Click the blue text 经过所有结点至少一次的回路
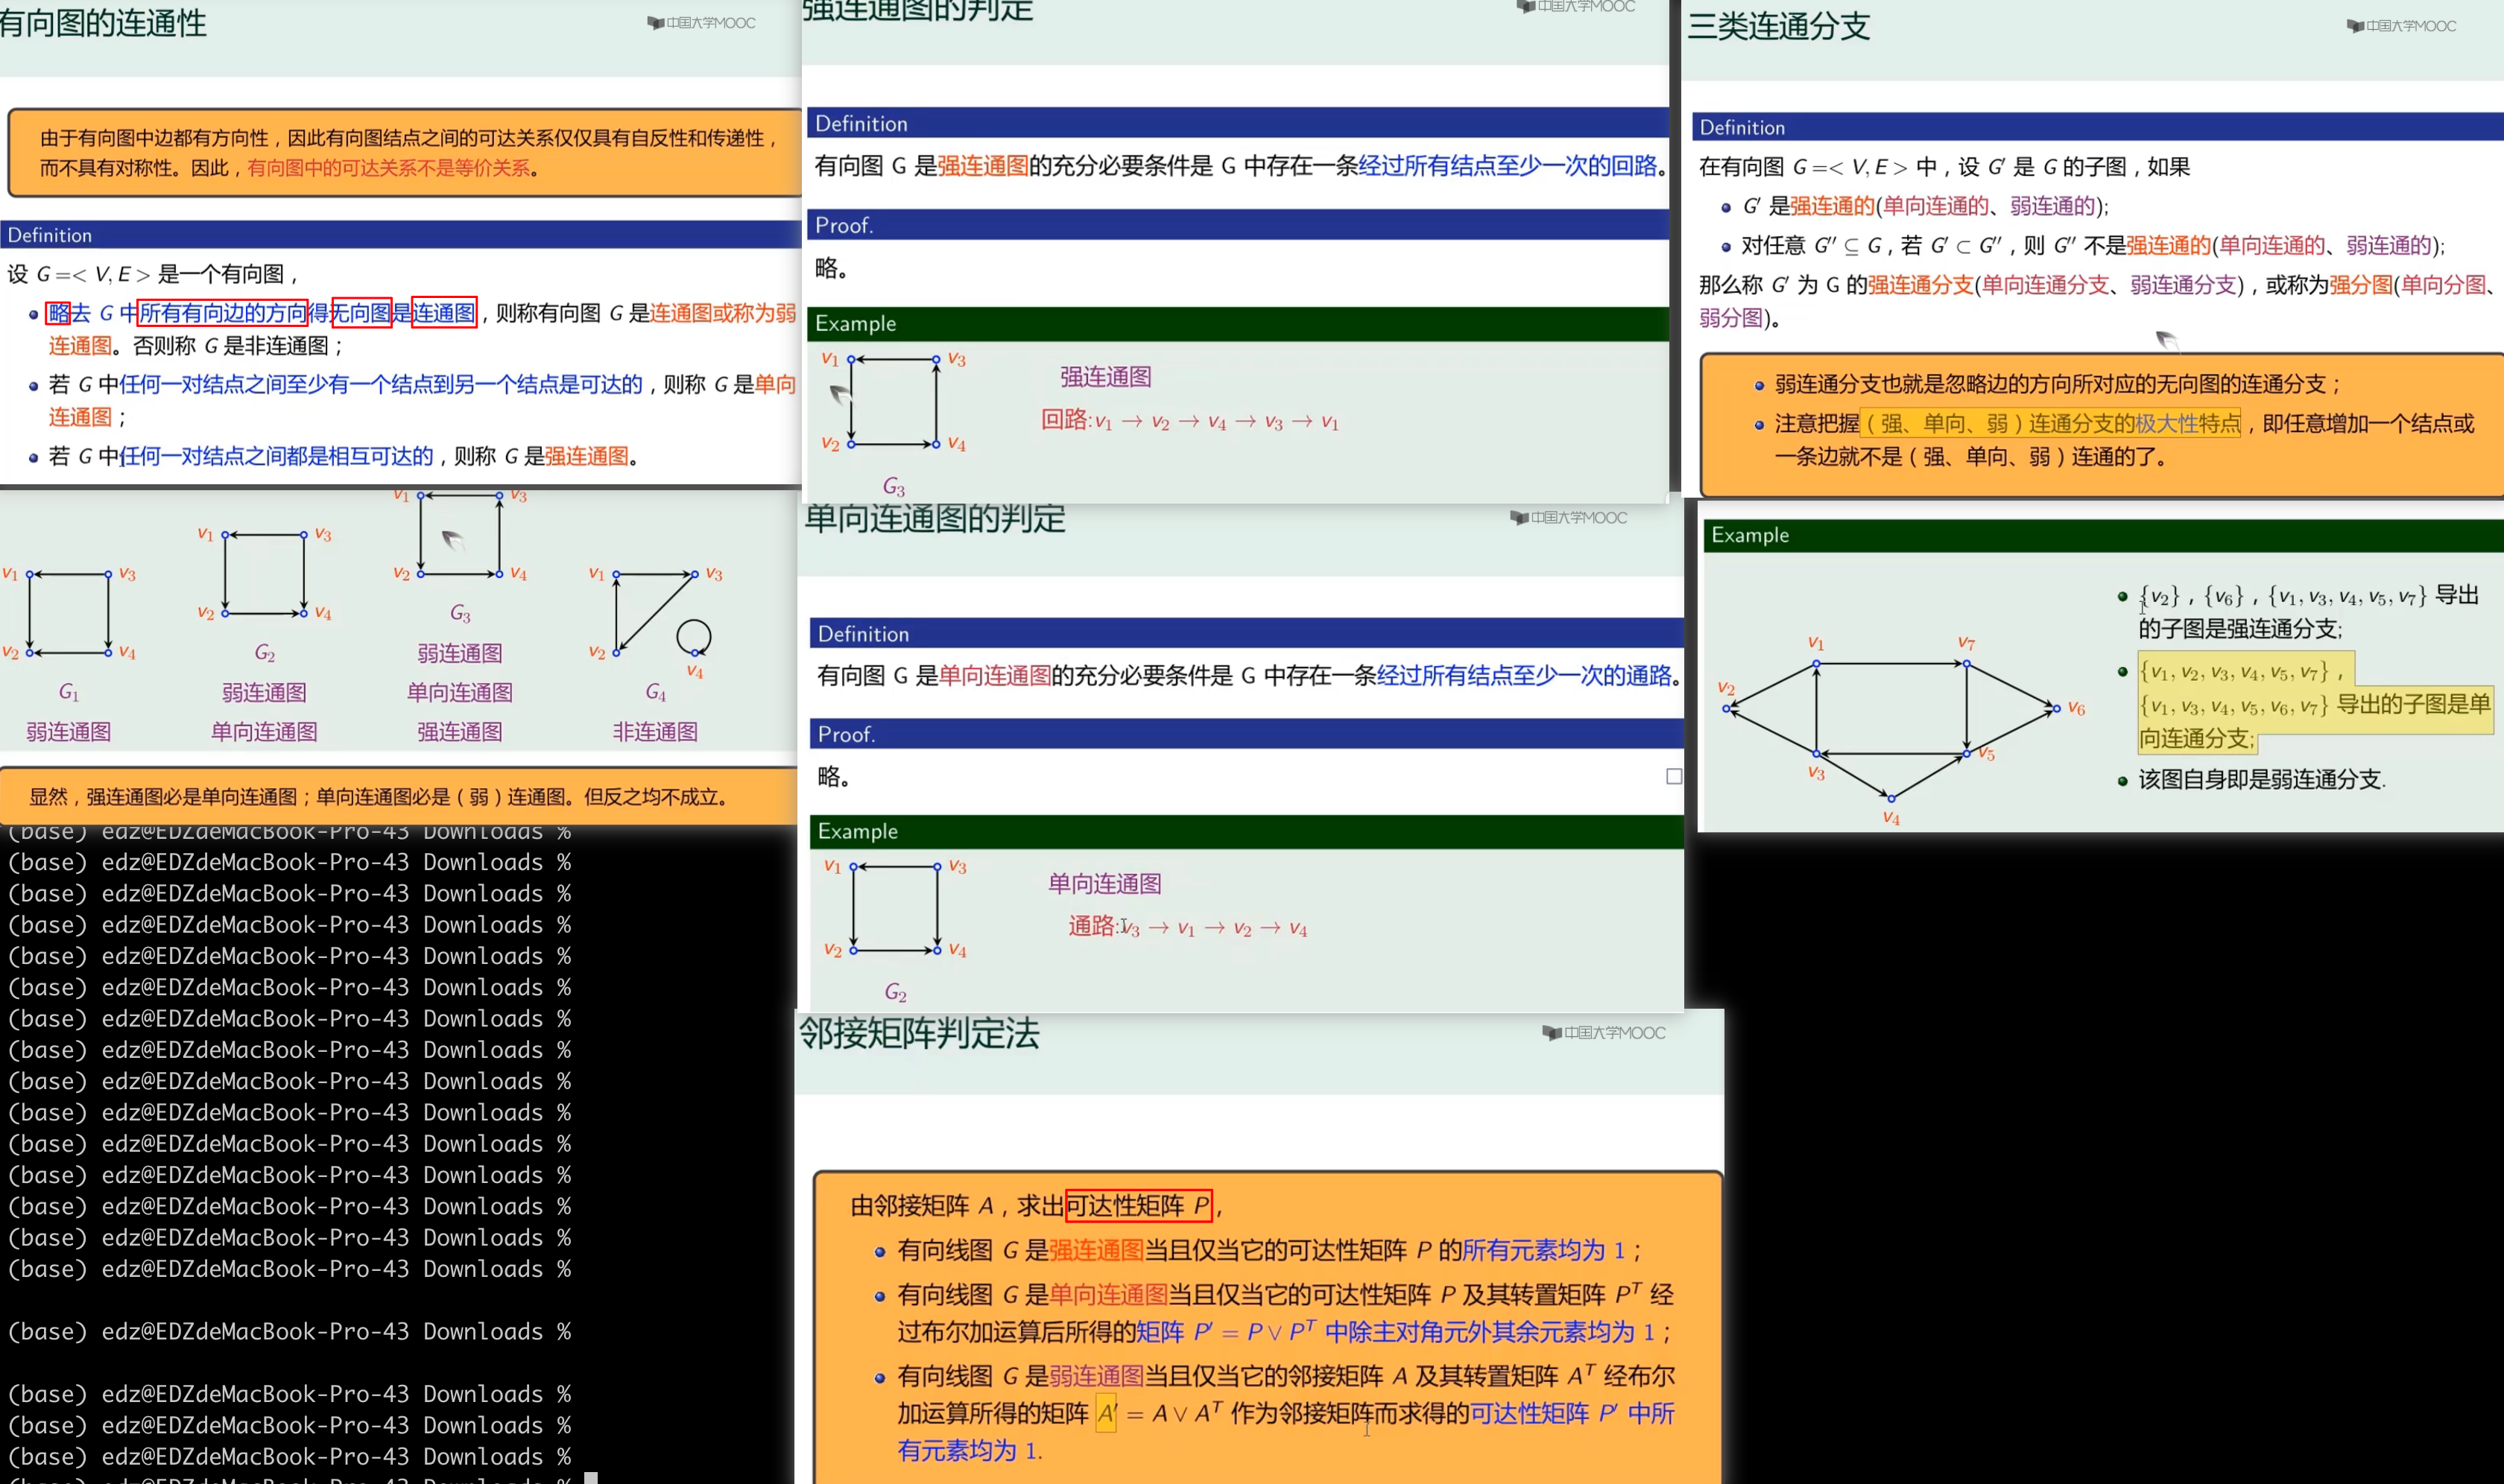2504x1484 pixels. click(x=1507, y=166)
